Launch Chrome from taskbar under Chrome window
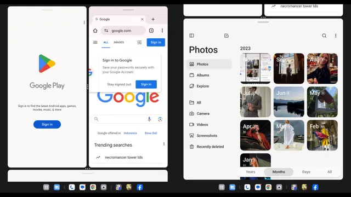The width and height of the screenshot is (351, 197). (x=93, y=187)
